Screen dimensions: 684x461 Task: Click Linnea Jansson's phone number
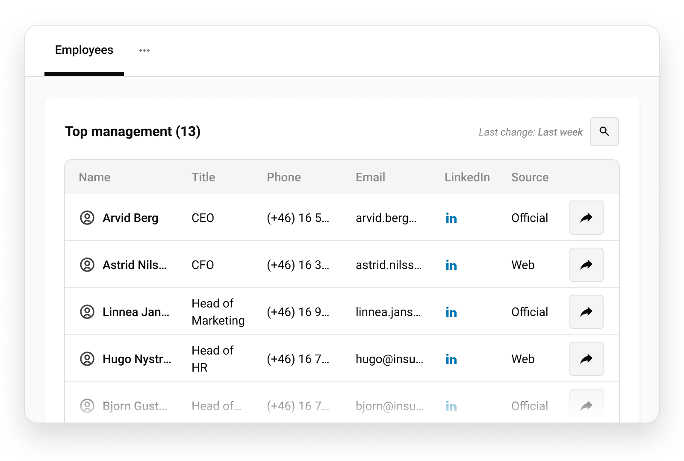coord(298,312)
